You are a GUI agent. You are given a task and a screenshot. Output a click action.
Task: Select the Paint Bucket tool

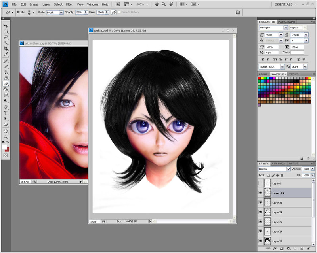coord(6,89)
